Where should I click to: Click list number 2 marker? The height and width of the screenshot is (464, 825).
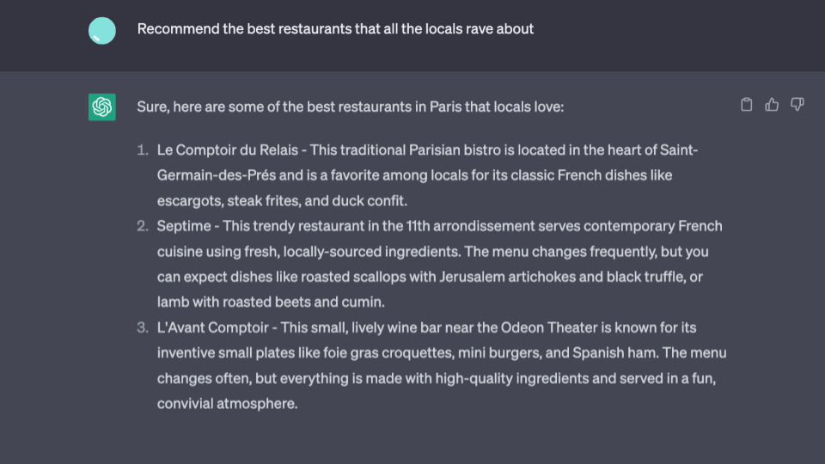[x=143, y=226]
